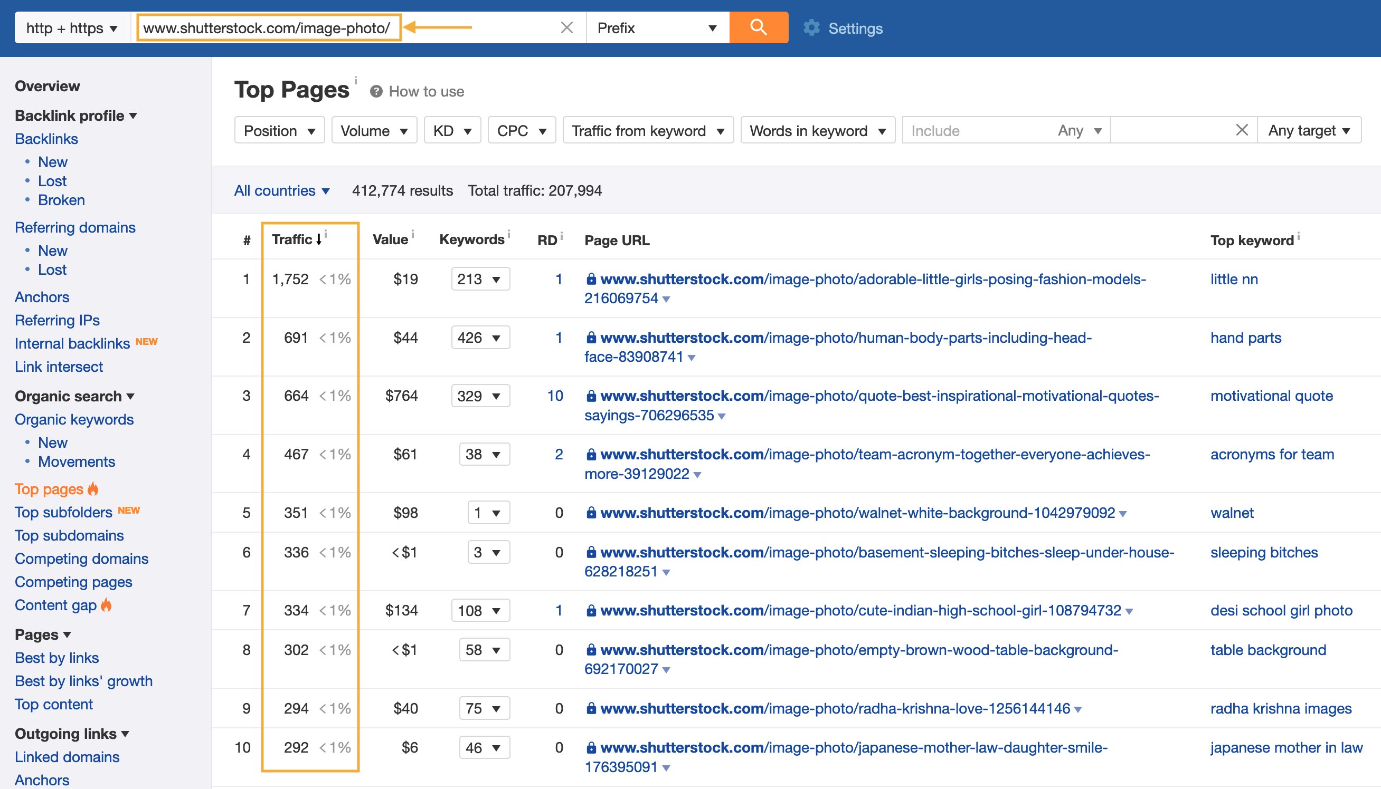Screen dimensions: 1381x789
Task: Open Settings via the gear icon
Action: tap(811, 27)
